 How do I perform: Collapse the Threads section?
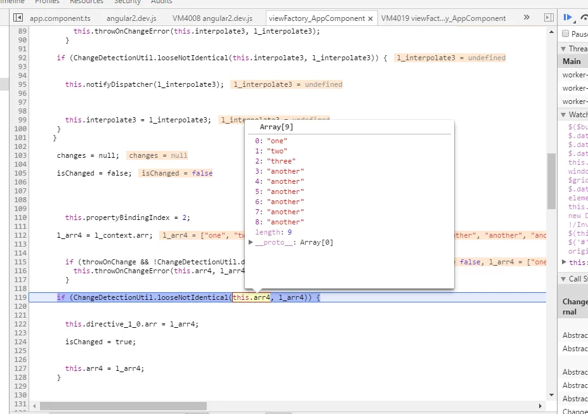(563, 49)
